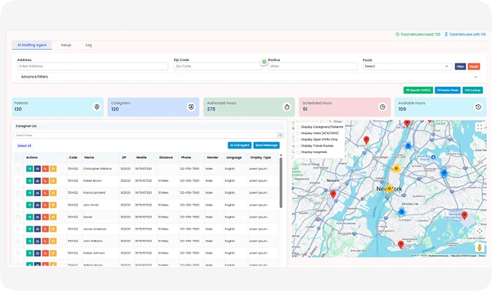The width and height of the screenshot is (492, 291).
Task: Click the Name column header
Action: tap(89, 158)
